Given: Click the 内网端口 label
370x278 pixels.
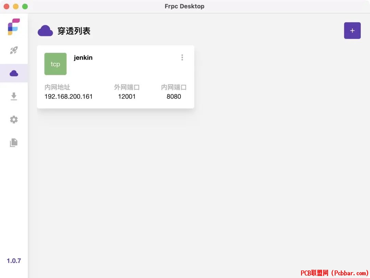Looking at the screenshot, I should click(x=174, y=87).
